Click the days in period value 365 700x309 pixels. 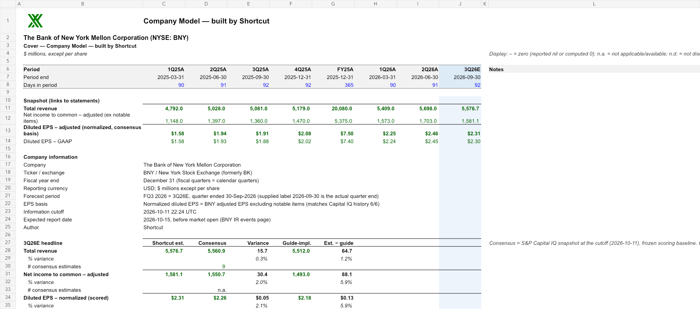[349, 85]
